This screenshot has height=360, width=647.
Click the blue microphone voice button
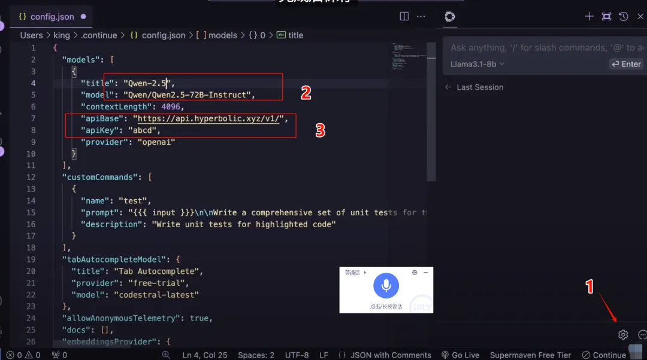pos(386,285)
